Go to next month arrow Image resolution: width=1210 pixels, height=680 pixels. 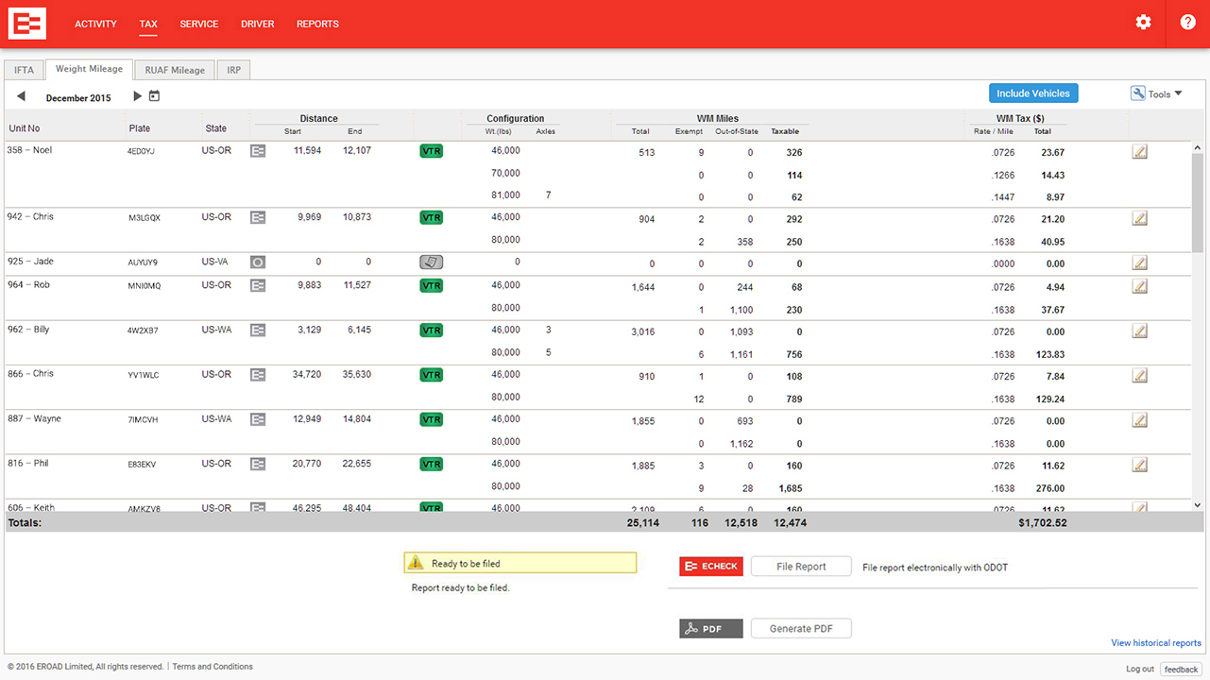pyautogui.click(x=137, y=96)
